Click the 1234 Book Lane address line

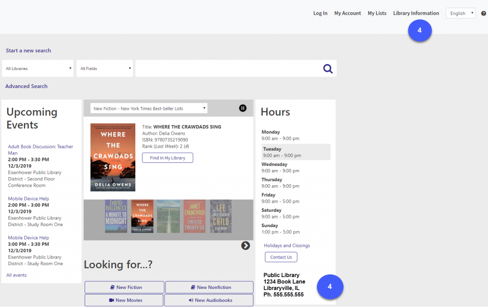[284, 282]
